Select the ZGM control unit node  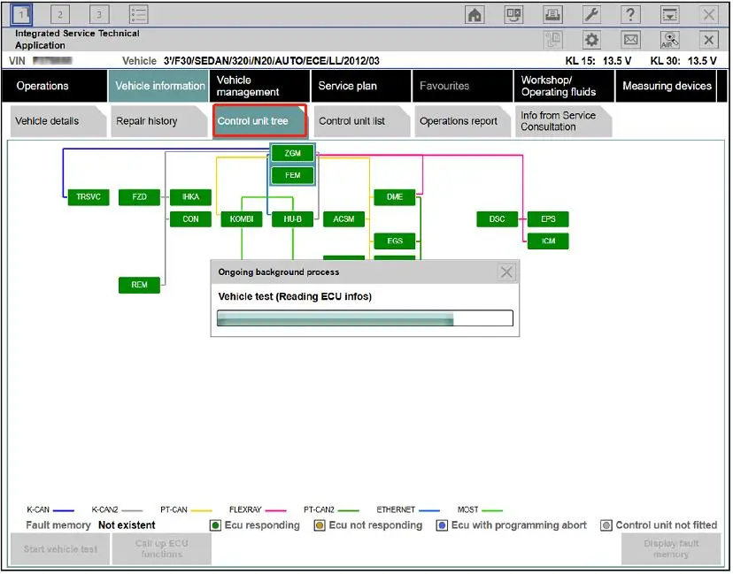click(x=293, y=153)
